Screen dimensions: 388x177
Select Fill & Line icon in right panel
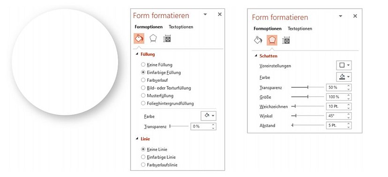(x=258, y=40)
